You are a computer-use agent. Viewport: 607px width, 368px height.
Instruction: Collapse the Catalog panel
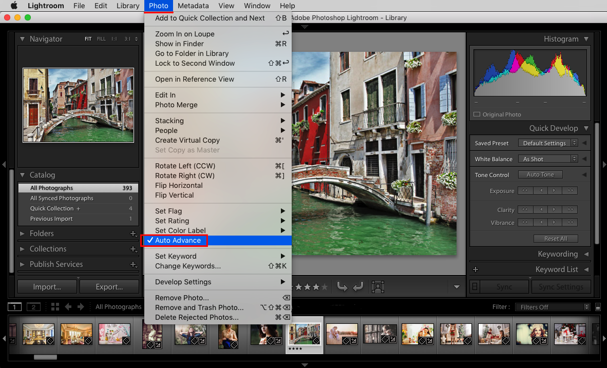[x=22, y=176]
